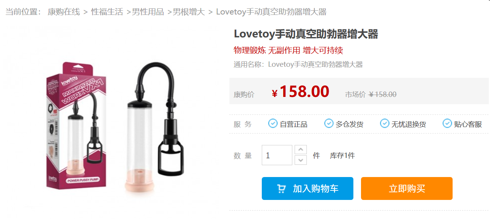Click the crossed-out 市场价 price
490x219 pixels.
383,95
